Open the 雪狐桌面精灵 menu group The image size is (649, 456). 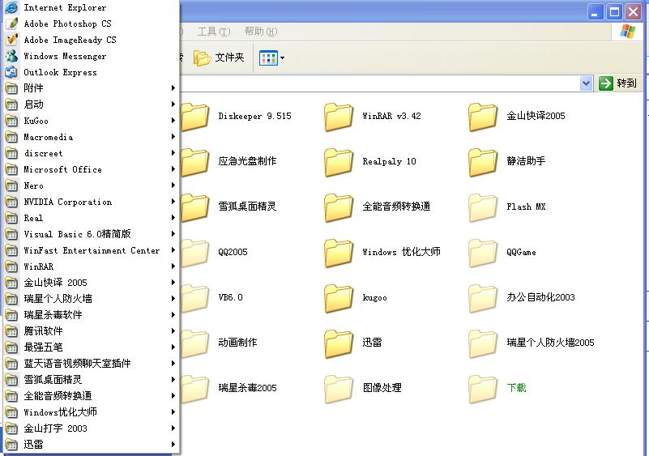[91, 379]
